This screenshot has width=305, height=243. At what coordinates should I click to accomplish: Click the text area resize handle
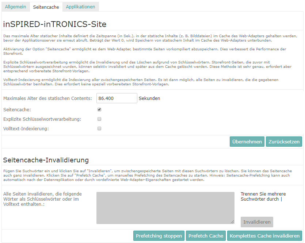click(x=232, y=222)
